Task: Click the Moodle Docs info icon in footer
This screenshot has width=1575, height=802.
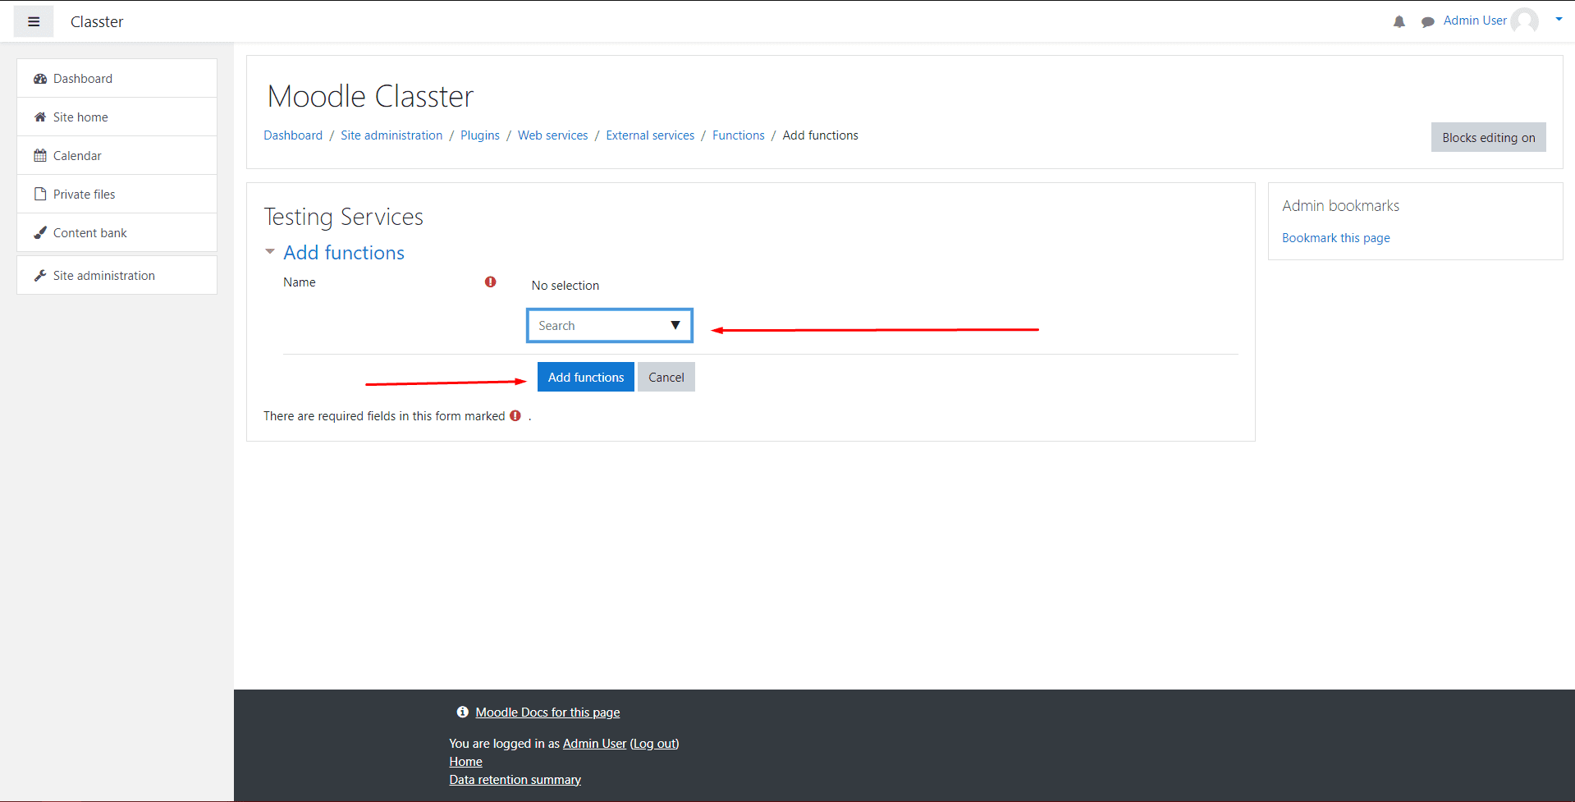Action: pyautogui.click(x=463, y=713)
